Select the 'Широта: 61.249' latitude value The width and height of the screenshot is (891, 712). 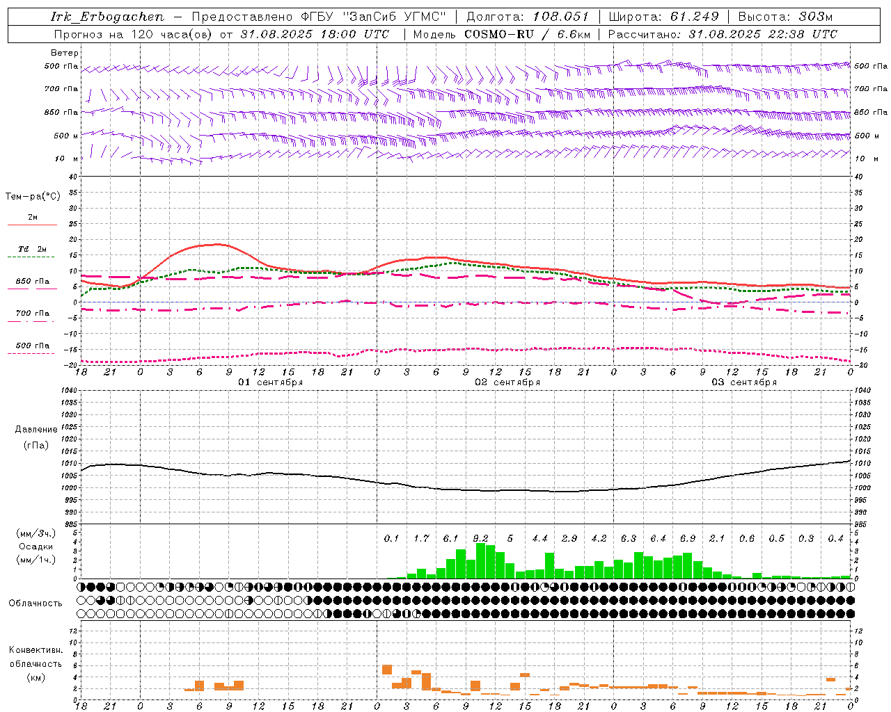tap(663, 17)
